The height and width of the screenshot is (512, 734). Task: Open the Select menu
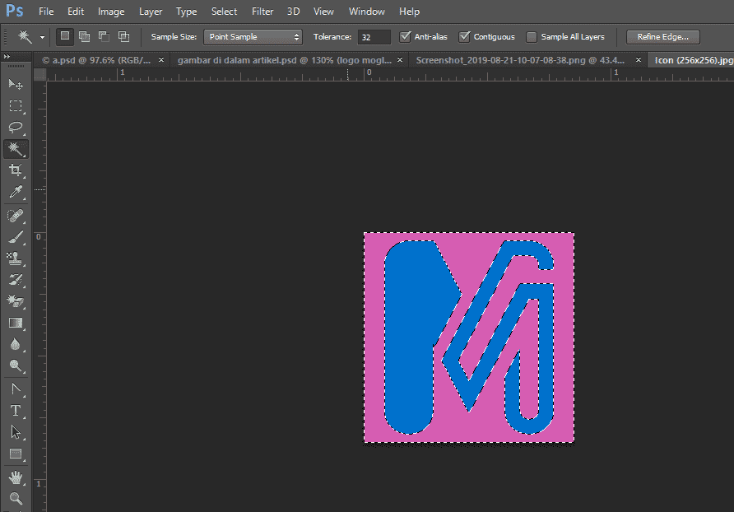pyautogui.click(x=224, y=12)
